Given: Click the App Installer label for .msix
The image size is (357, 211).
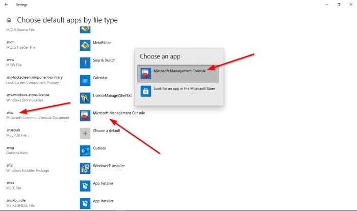Looking at the screenshot, I should [103, 184].
